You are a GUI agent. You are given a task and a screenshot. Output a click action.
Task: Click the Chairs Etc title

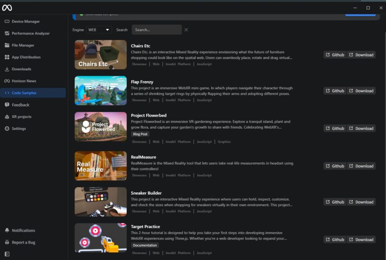pyautogui.click(x=140, y=46)
